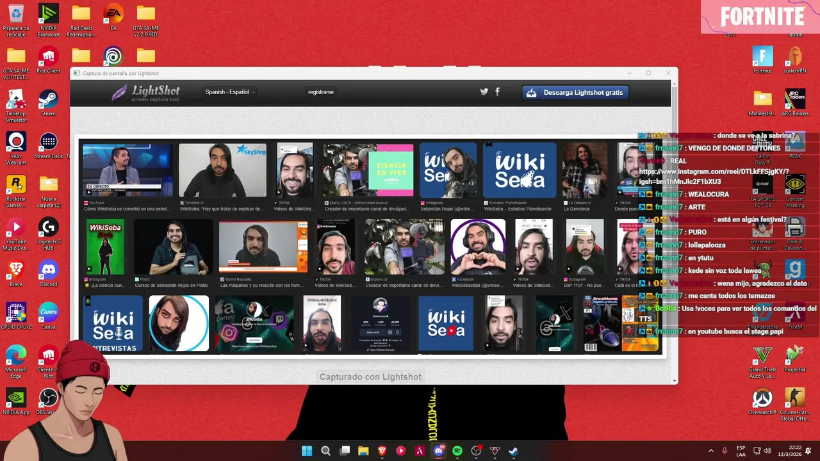Select the GTA SA-ME v2.2 FIXED folder

click(146, 20)
